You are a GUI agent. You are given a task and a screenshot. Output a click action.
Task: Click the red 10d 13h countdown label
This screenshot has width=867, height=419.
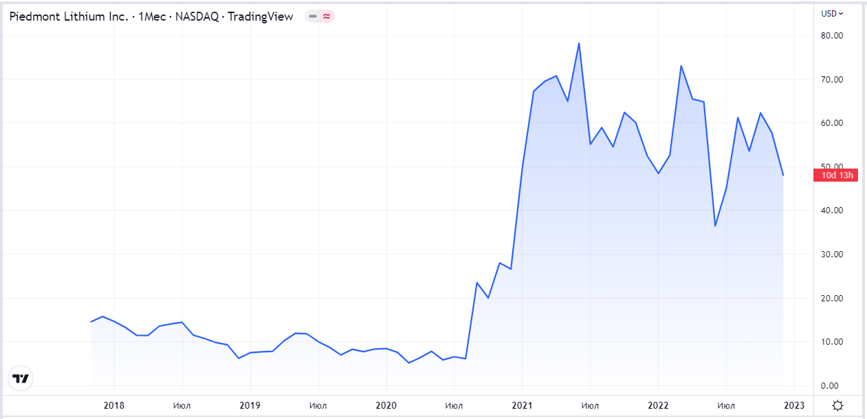pyautogui.click(x=833, y=175)
